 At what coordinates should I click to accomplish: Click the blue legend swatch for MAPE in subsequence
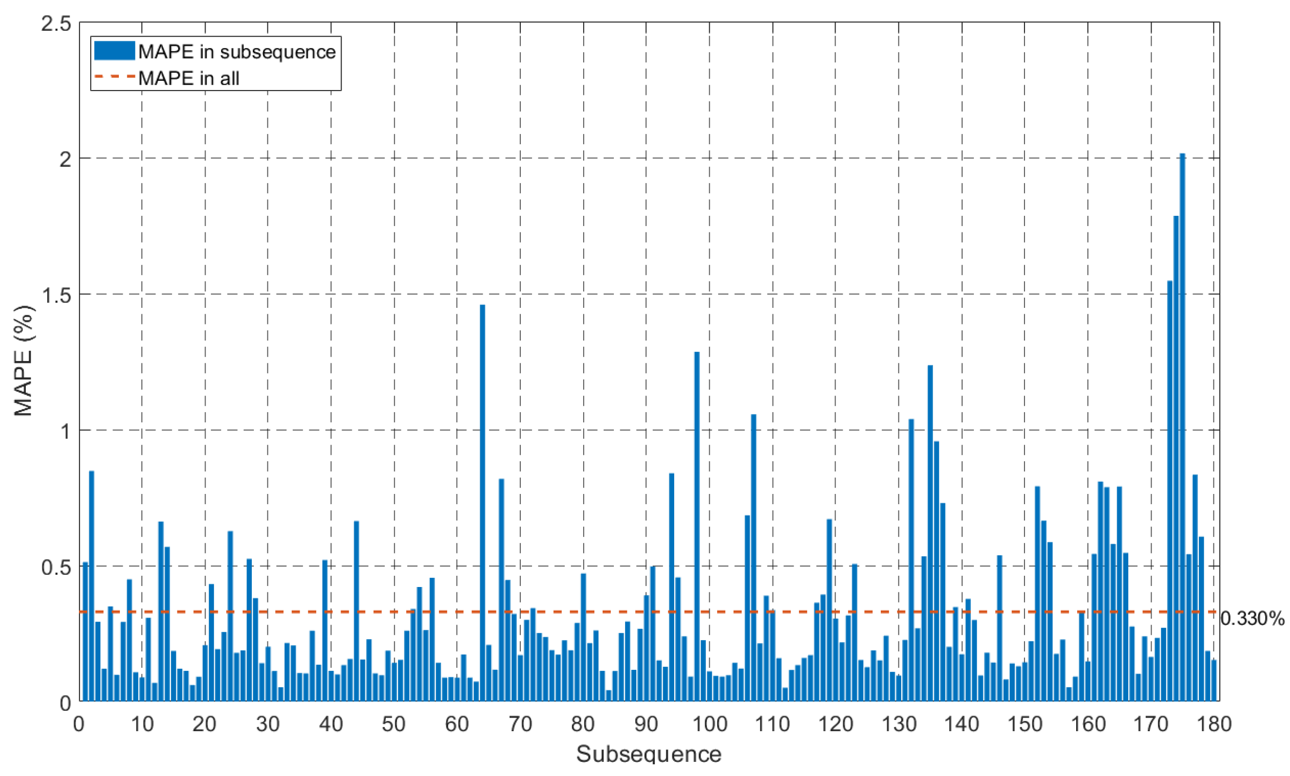(114, 51)
